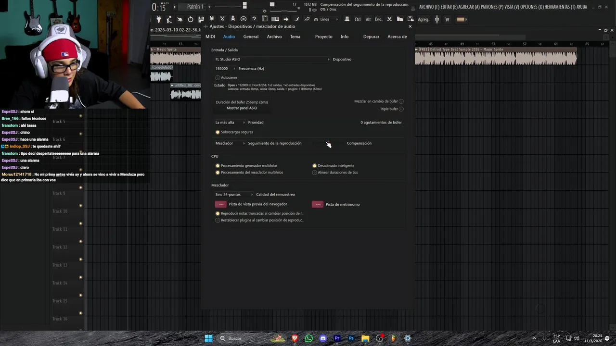The height and width of the screenshot is (346, 616).
Task: Toggle Procesamiento generador multihilos
Action: tap(218, 166)
